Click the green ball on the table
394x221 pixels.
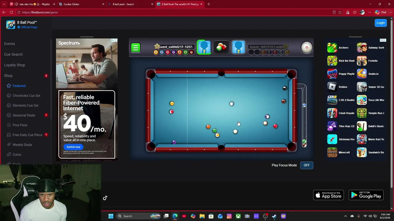(215, 131)
